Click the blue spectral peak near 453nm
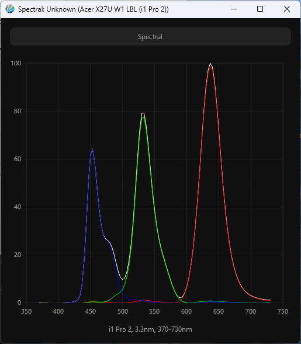Viewport: 301px width, 344px height. [92, 150]
